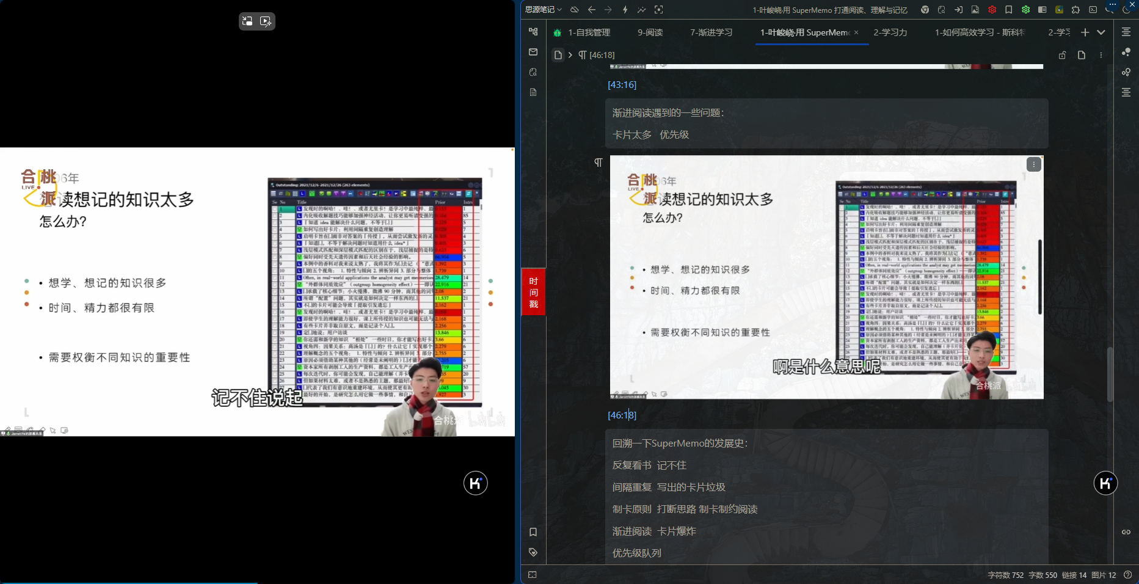Screen dimensions: 1139x584
Task: Open the puzzle-piece plugins icon
Action: pyautogui.click(x=1076, y=10)
